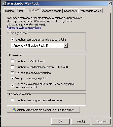Click the Windows XP (Service Pack 3) field

click(x=40, y=45)
